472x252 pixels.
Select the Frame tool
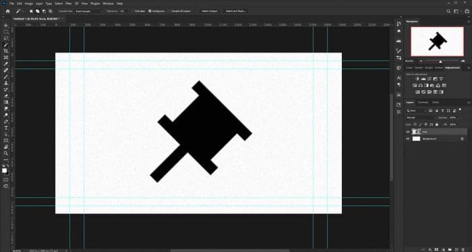pos(5,57)
